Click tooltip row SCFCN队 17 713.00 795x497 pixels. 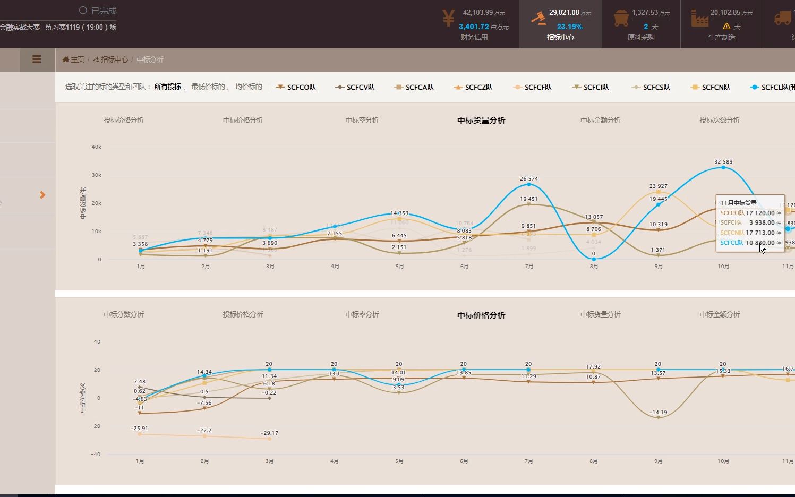pos(750,233)
